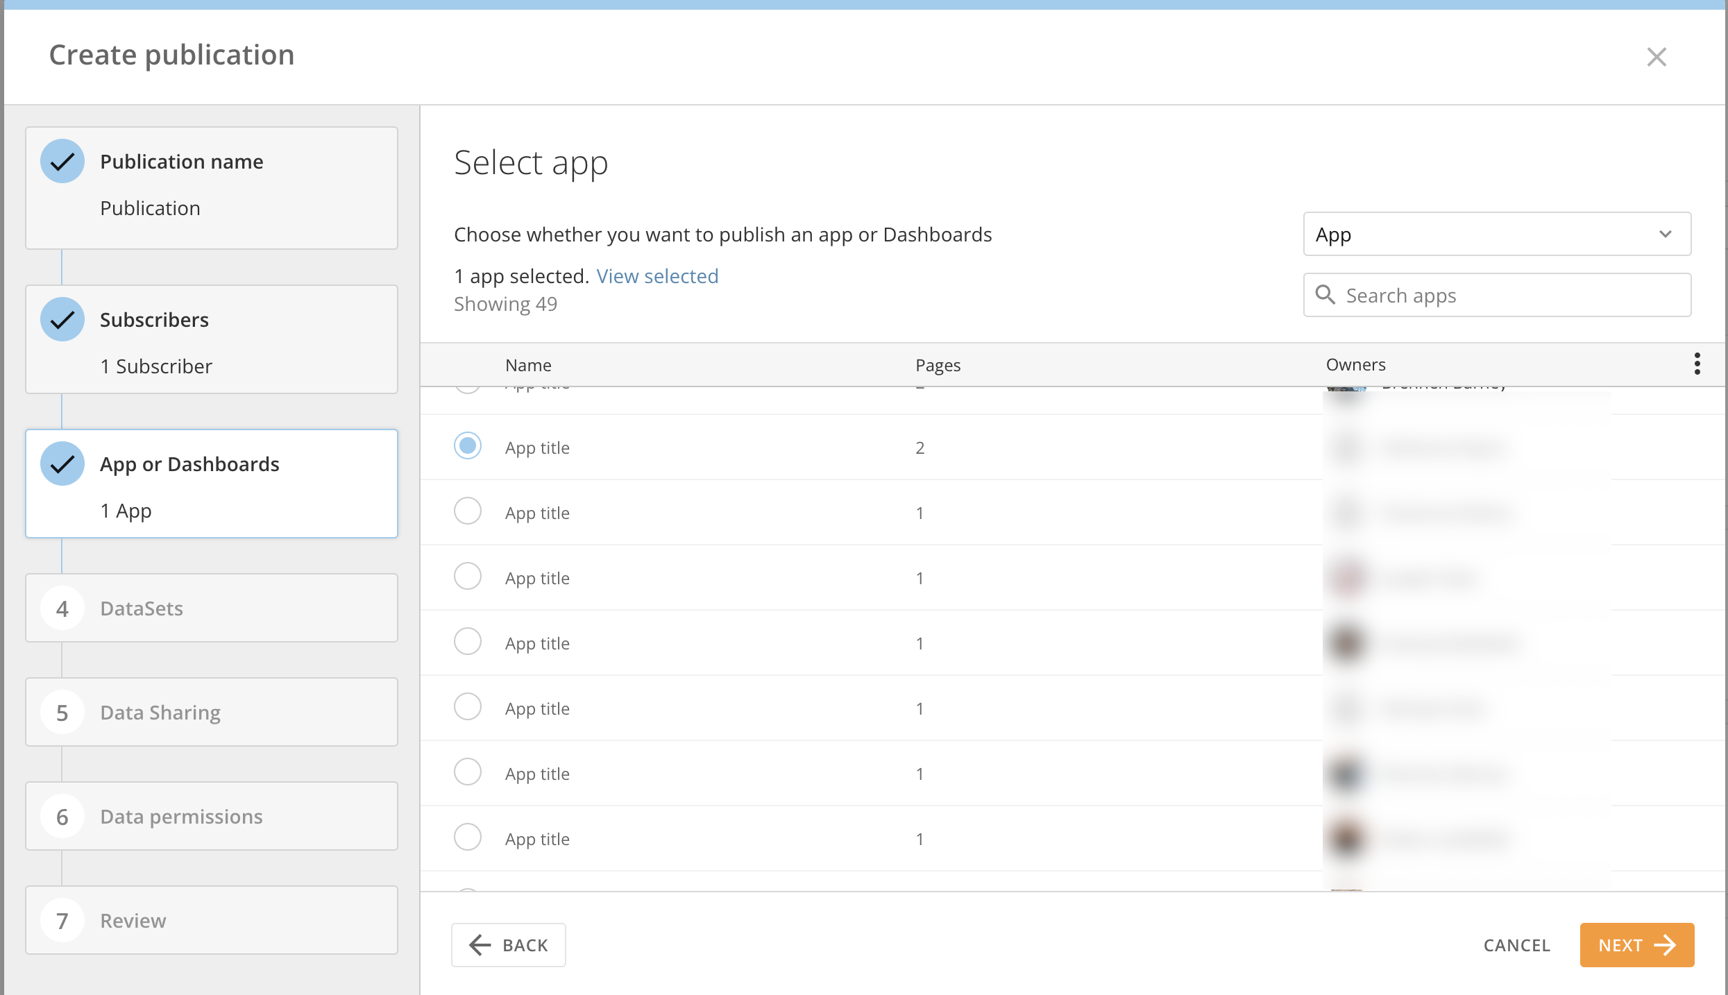Open the Review step
Screen dimensions: 1728x995
tap(212, 920)
